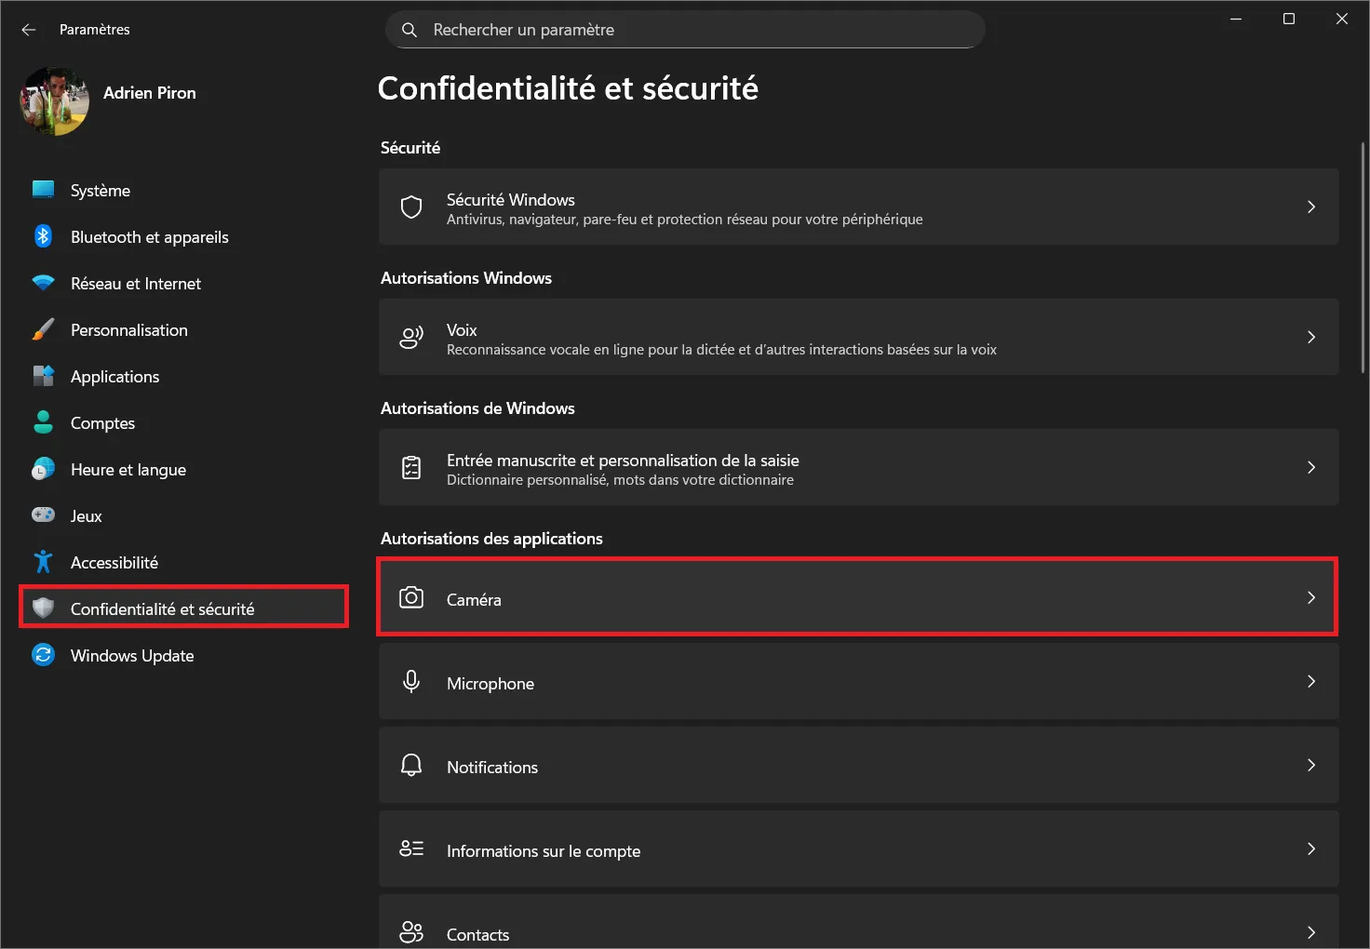Click the Notifications bell icon
Viewport: 1370px width, 949px height.
(x=410, y=765)
